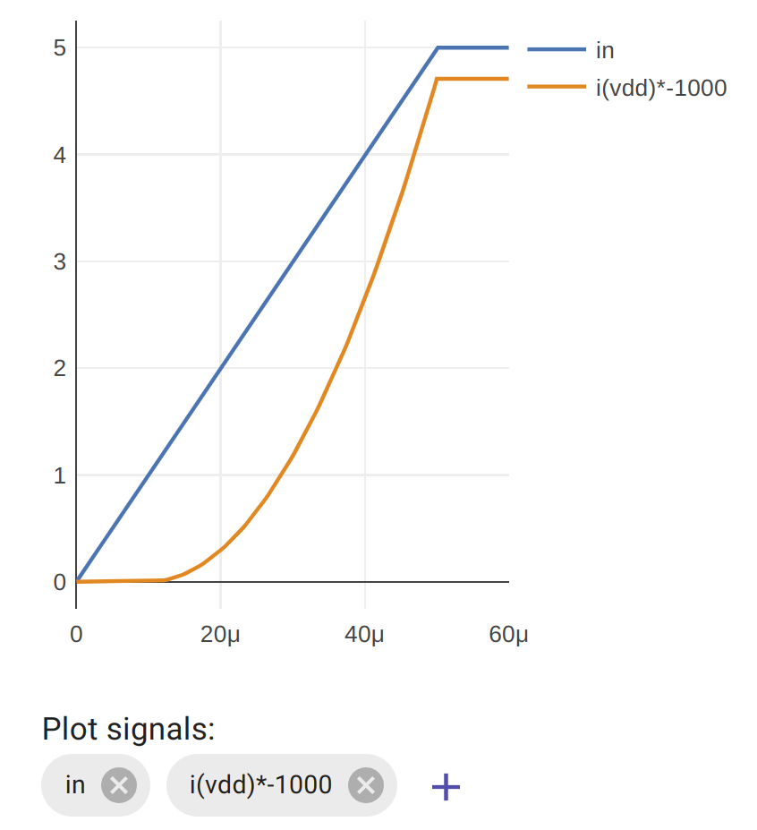The width and height of the screenshot is (757, 830).
Task: Click the 20µ x-axis tick label
Action: click(x=220, y=634)
